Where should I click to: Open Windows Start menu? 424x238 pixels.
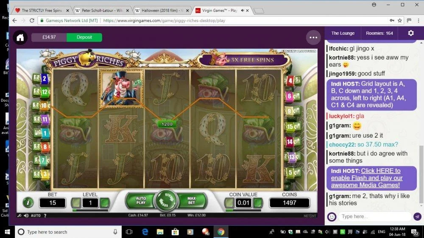click(x=7, y=232)
